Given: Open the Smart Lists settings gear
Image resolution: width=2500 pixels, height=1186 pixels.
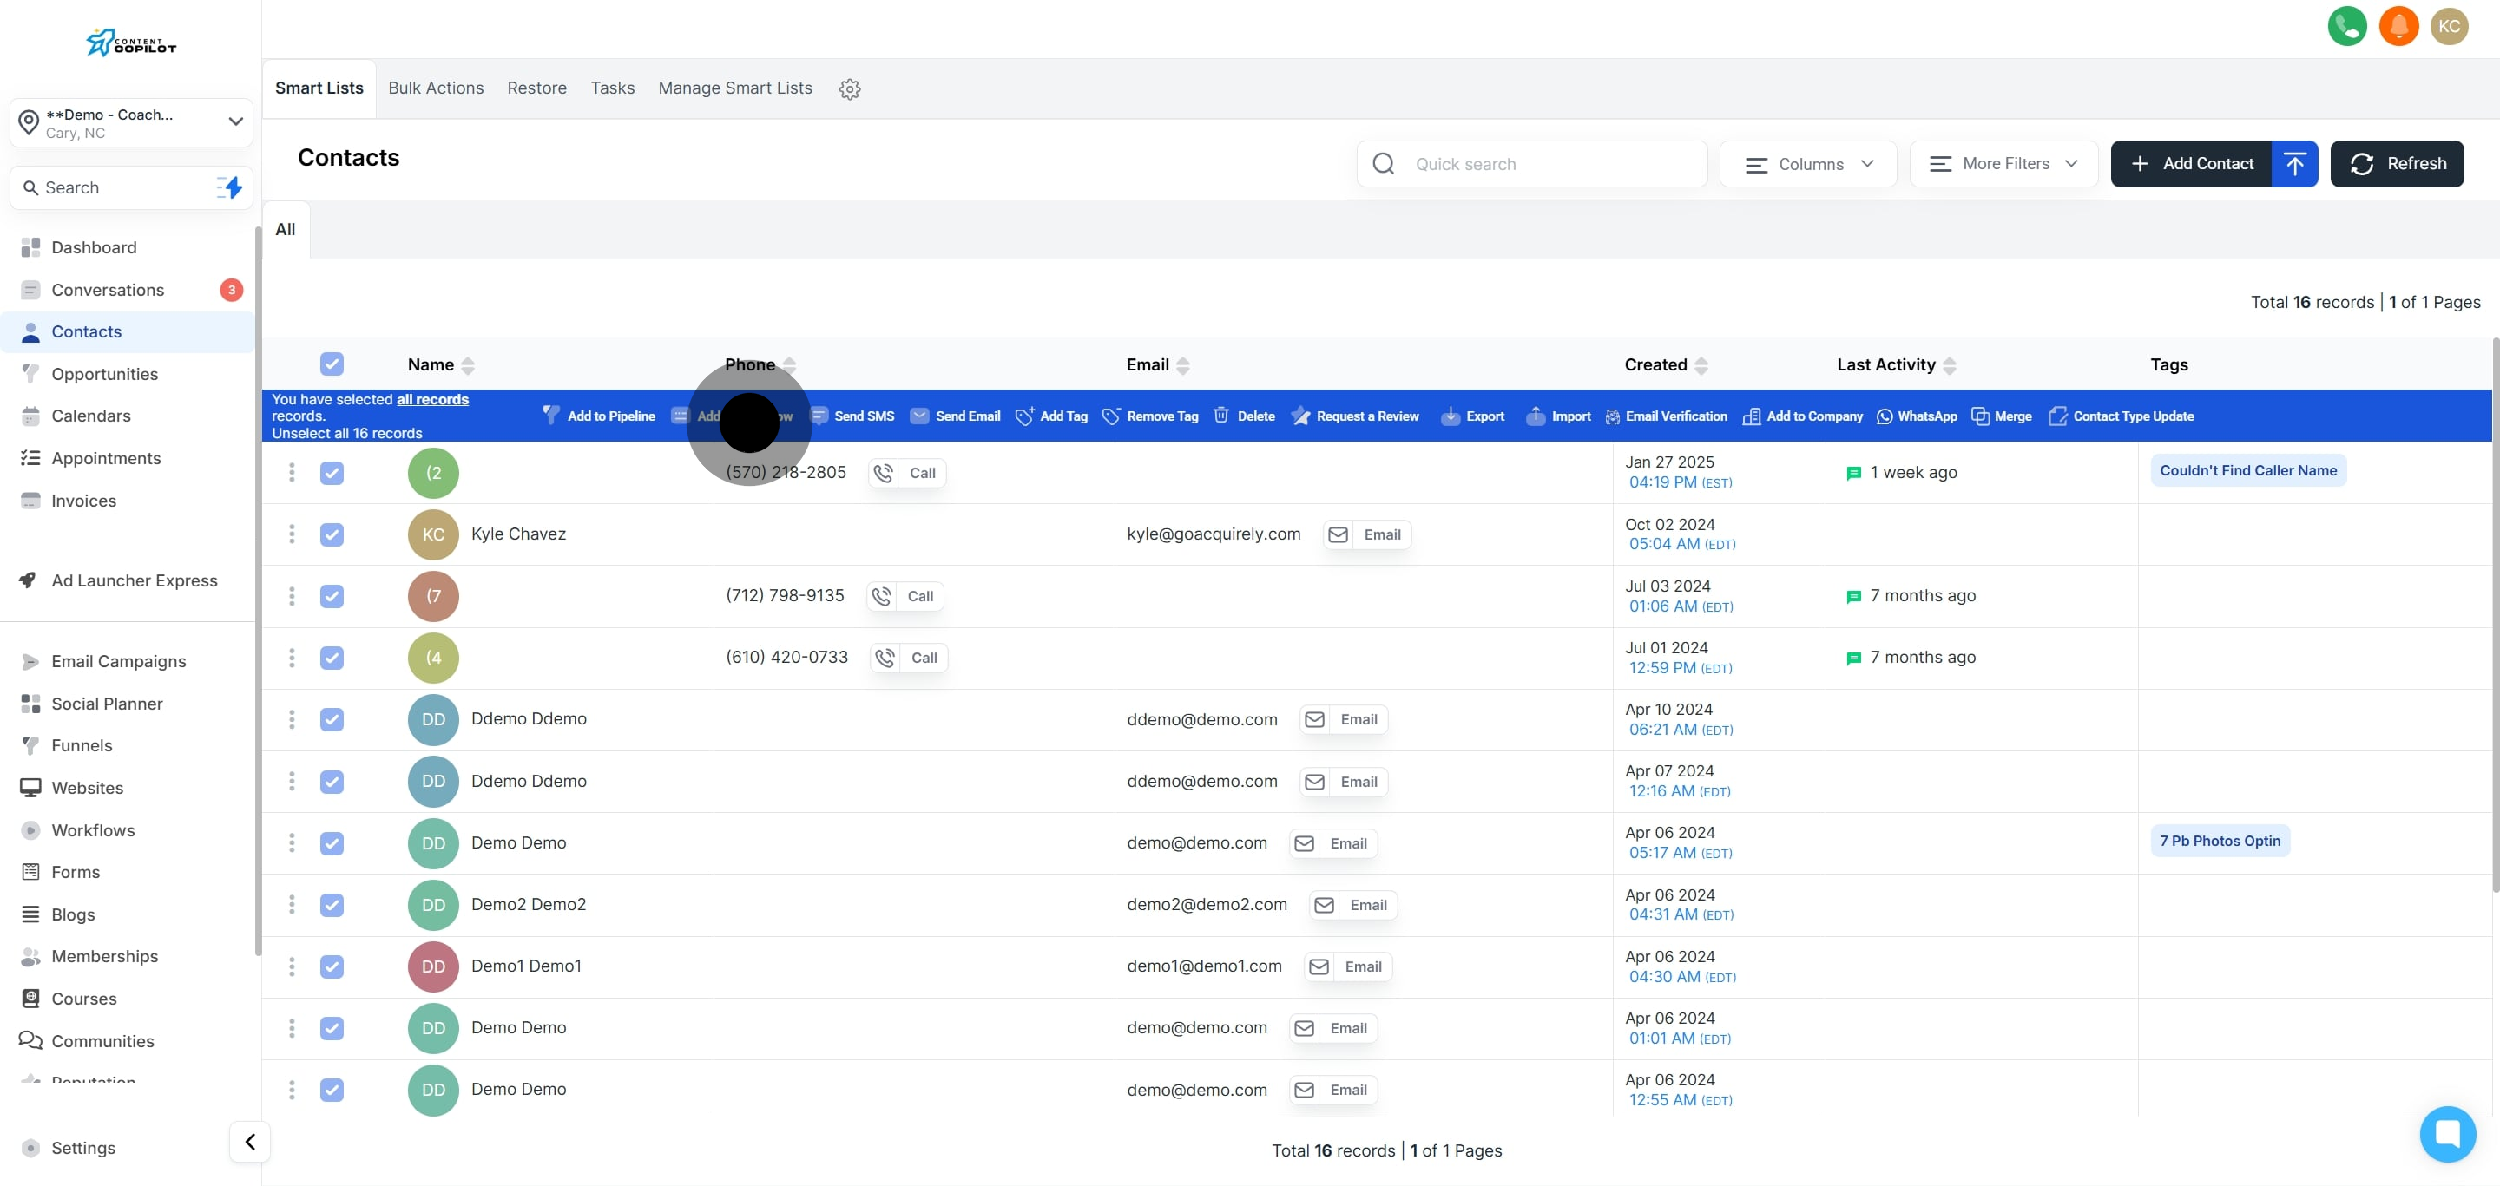Looking at the screenshot, I should (x=849, y=89).
